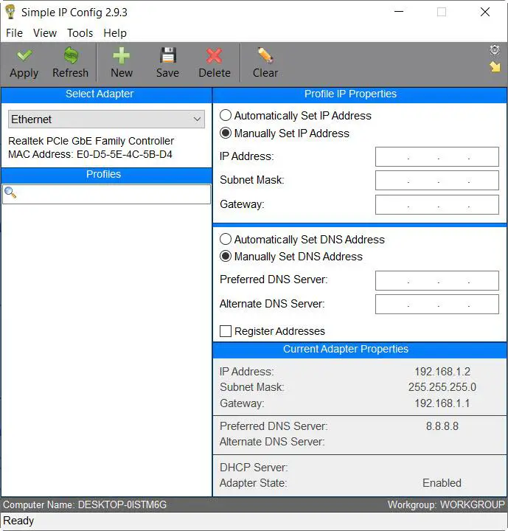Click the MAC Address text E0-D5-5E-4C-5B-D4
The height and width of the screenshot is (531, 508).
125,154
